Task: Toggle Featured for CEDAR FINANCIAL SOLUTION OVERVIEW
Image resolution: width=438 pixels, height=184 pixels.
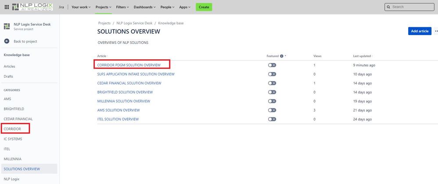Action: (x=272, y=83)
